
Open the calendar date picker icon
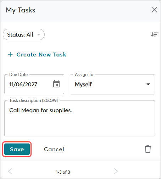coord(56,84)
